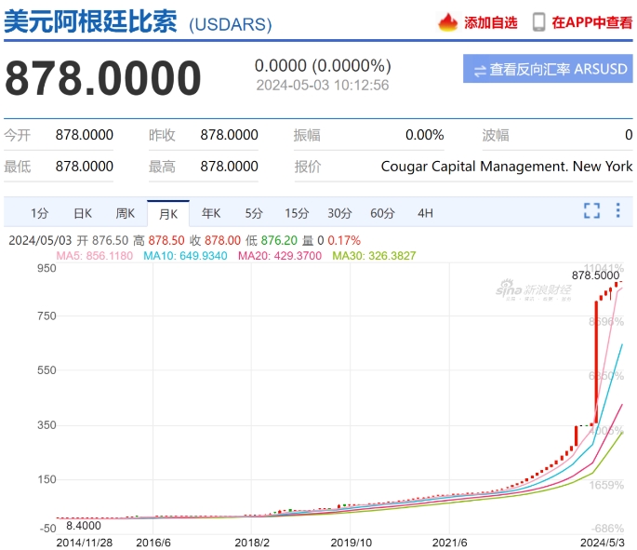Switch to 60分 interval tab
This screenshot has width=637, height=550.
(382, 212)
